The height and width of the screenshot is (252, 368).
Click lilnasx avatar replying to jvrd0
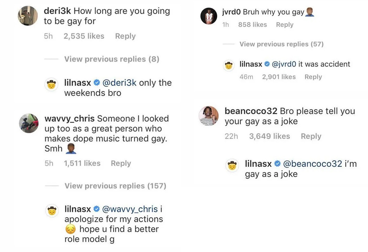click(x=229, y=65)
